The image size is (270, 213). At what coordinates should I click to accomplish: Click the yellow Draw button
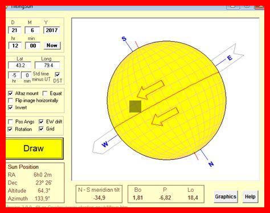[x=34, y=148]
